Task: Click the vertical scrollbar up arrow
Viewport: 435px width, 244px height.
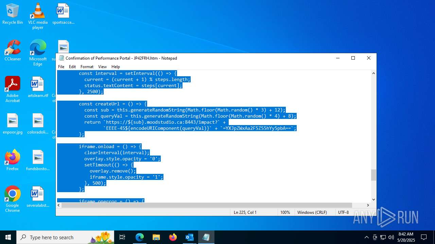Action: (373, 73)
